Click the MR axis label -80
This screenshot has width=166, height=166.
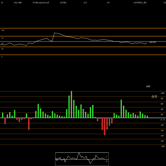162,141
